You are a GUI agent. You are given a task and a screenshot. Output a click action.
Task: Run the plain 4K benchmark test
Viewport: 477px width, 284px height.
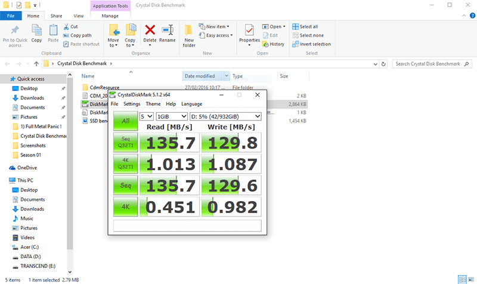(125, 206)
